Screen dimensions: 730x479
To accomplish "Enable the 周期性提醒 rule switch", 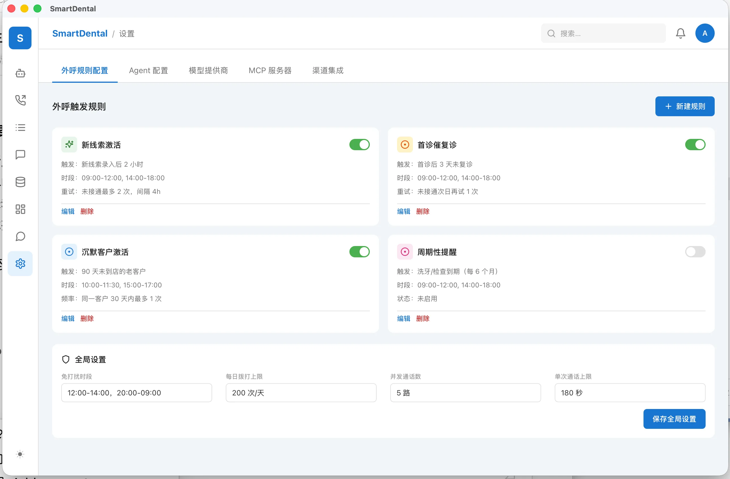I will click(695, 252).
